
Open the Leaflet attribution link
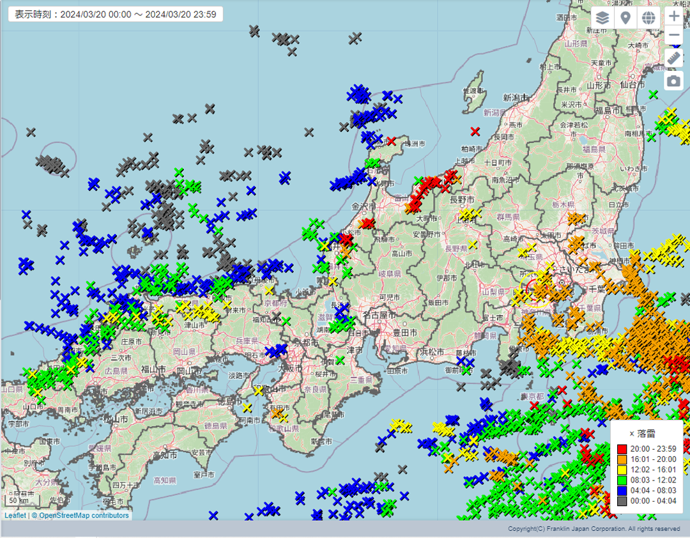click(x=15, y=516)
